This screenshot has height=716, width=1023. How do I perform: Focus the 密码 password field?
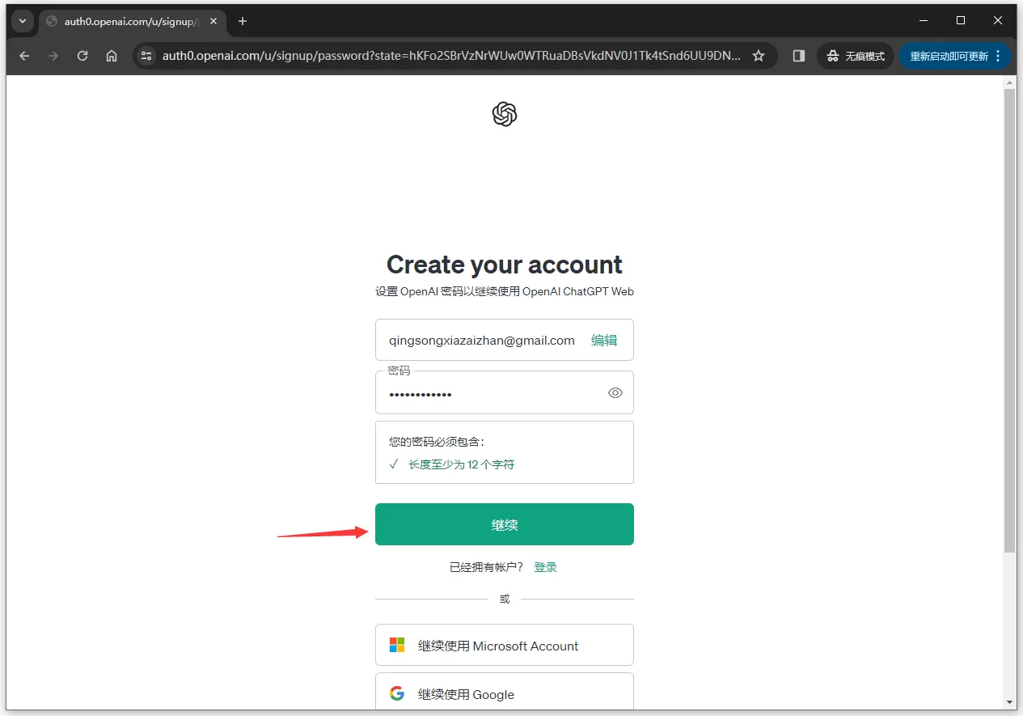[505, 393]
